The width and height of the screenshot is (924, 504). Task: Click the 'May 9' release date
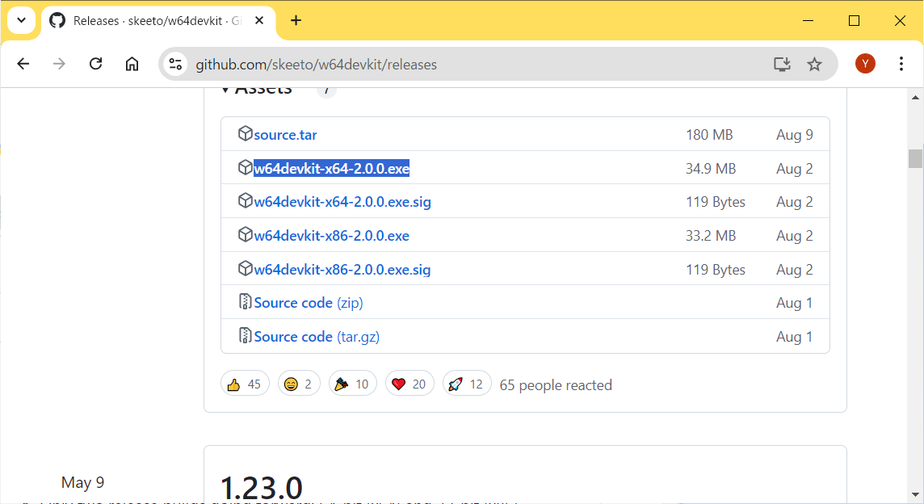pyautogui.click(x=82, y=483)
